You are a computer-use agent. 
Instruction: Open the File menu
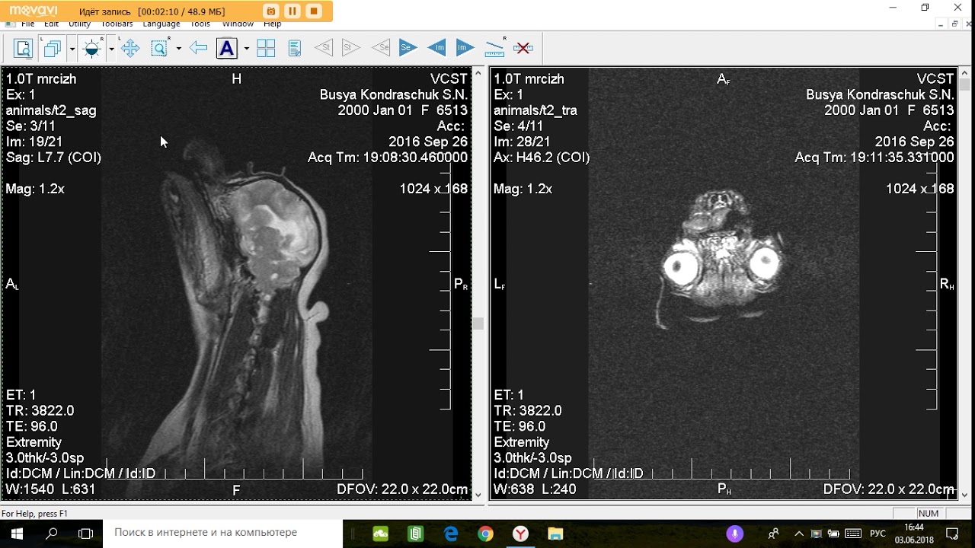click(27, 25)
